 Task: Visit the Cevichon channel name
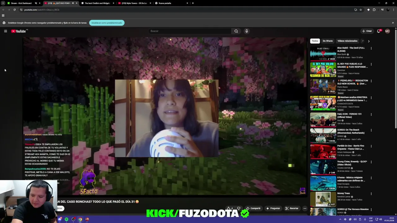(x=341, y=70)
